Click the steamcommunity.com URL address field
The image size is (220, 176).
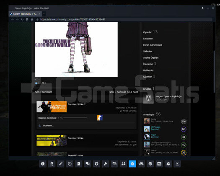[x=126, y=19]
